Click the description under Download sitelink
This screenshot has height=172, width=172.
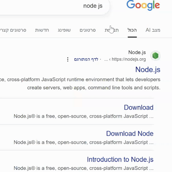(84, 116)
